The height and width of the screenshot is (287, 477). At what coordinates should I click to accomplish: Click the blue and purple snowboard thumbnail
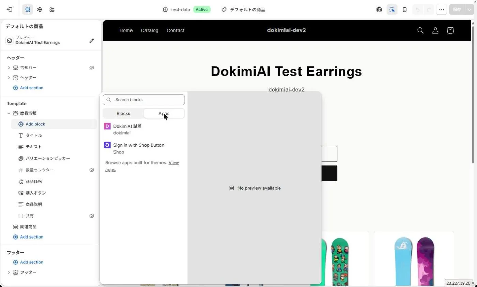(x=414, y=259)
